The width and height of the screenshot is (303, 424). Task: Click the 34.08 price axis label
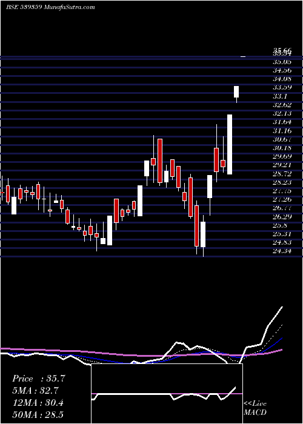282,79
